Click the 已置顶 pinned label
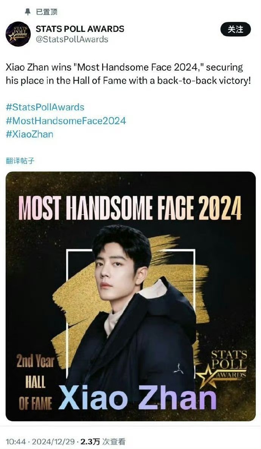The width and height of the screenshot is (261, 449). pos(47,12)
